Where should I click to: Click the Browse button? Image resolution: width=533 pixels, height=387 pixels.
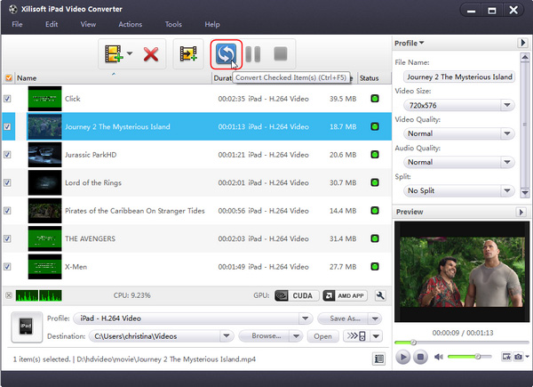tap(266, 336)
